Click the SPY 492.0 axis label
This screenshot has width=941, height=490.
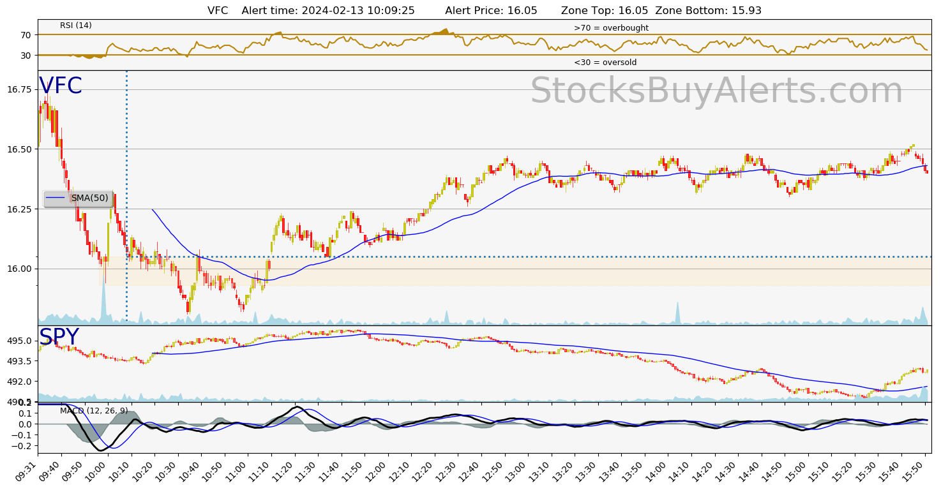coord(19,382)
